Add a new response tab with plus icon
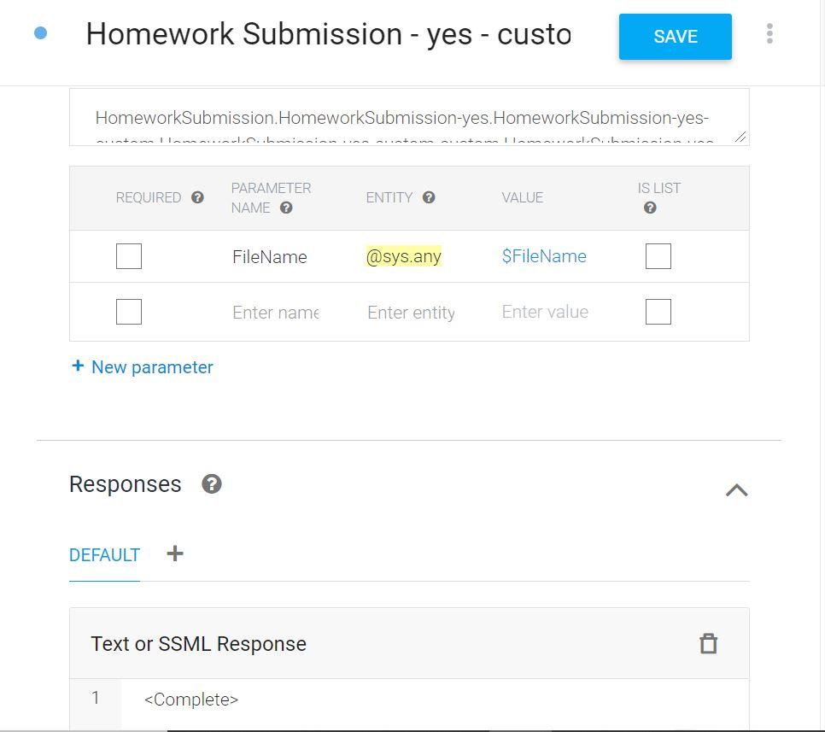 coord(175,553)
